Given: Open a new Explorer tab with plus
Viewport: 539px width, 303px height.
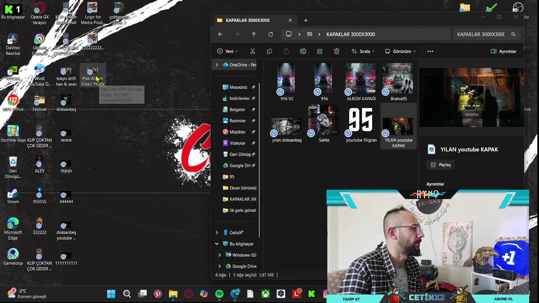Looking at the screenshot, I should tap(306, 20).
